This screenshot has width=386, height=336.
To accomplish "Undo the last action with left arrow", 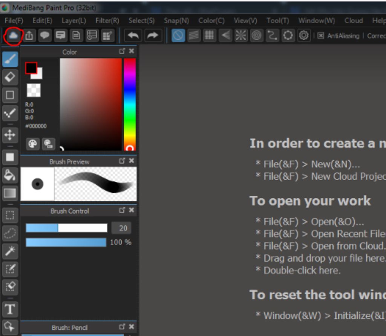I will pos(133,36).
